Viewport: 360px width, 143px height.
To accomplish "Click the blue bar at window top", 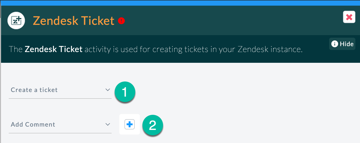I will tap(180, 3).
